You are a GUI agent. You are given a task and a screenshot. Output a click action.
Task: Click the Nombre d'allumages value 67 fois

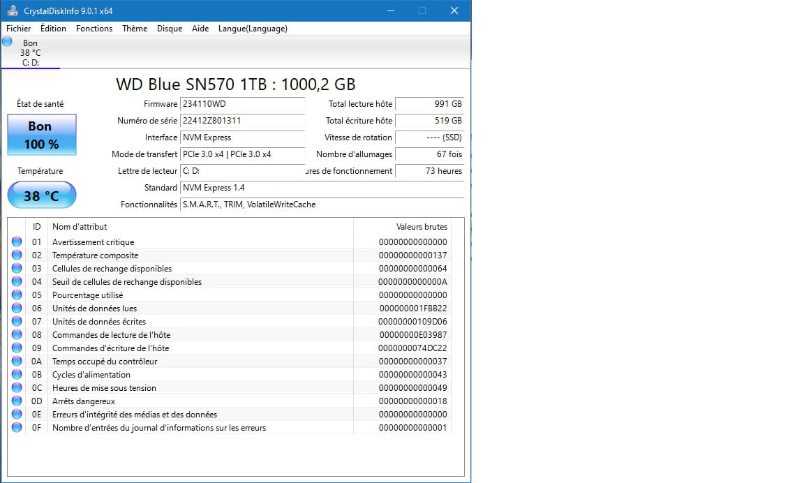430,154
